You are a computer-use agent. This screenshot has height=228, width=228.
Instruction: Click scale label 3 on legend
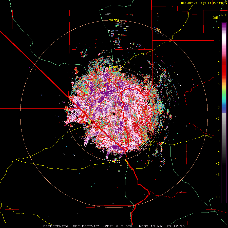point(219,73)
